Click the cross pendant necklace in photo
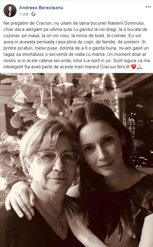This screenshot has width=153, height=247. coord(59,225)
